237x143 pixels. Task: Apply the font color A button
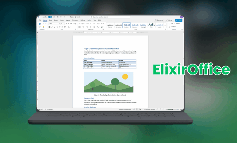point(69,27)
